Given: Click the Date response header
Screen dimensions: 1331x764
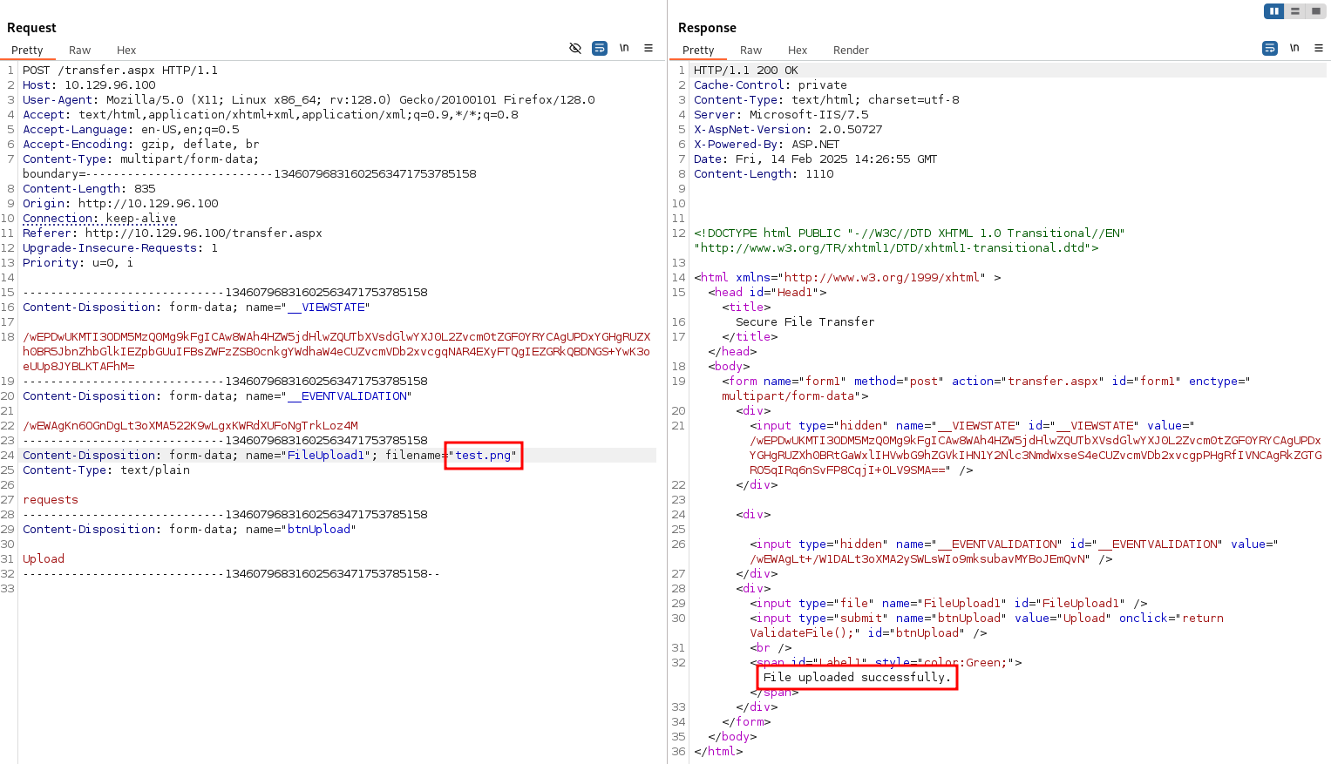Looking at the screenshot, I should pyautogui.click(x=816, y=159).
